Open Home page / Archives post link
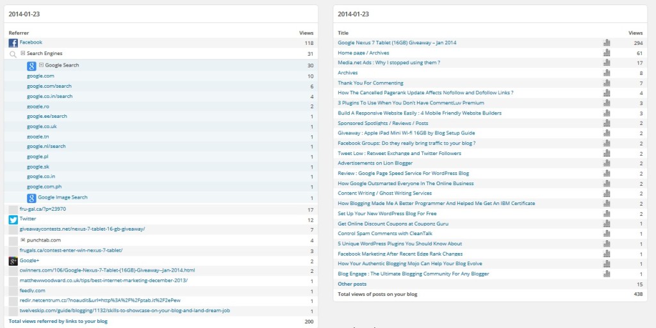The image size is (656, 328). [363, 53]
